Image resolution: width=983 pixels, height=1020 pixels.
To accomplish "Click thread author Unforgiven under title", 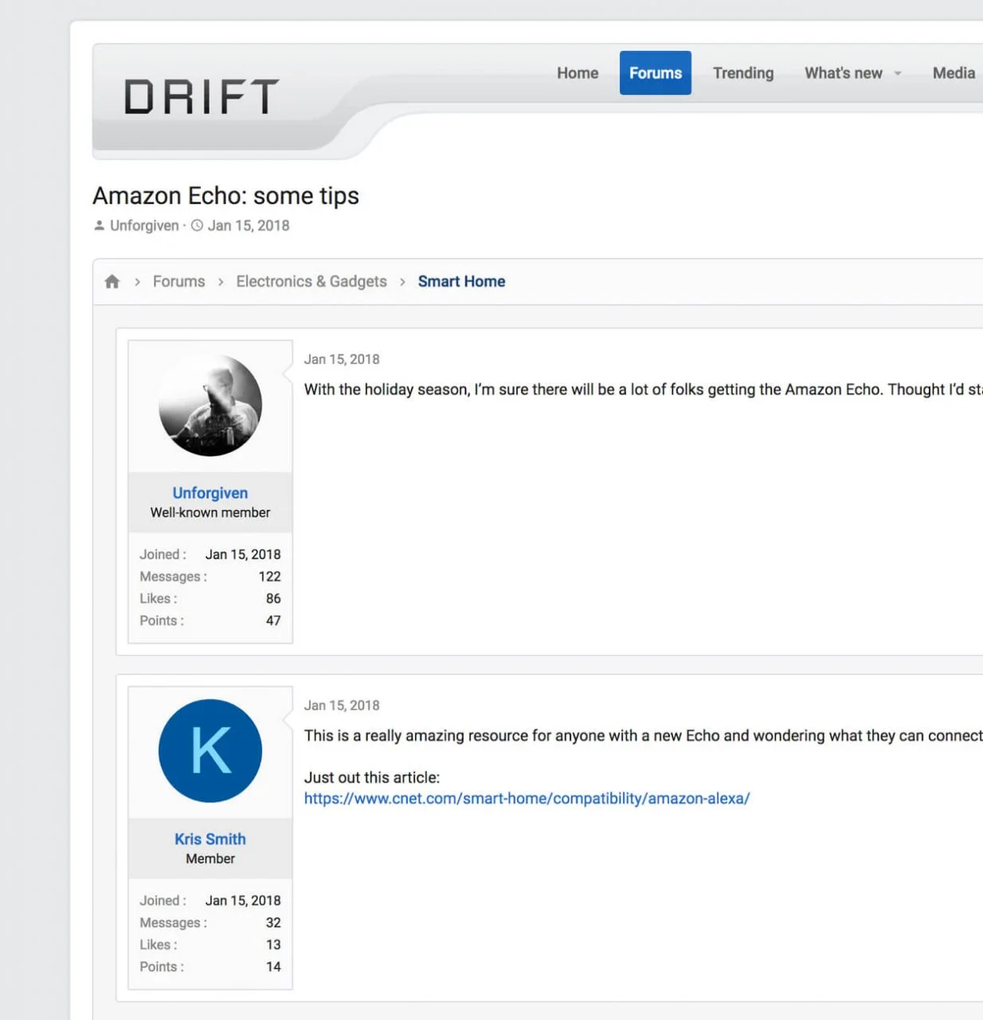I will pyautogui.click(x=144, y=226).
